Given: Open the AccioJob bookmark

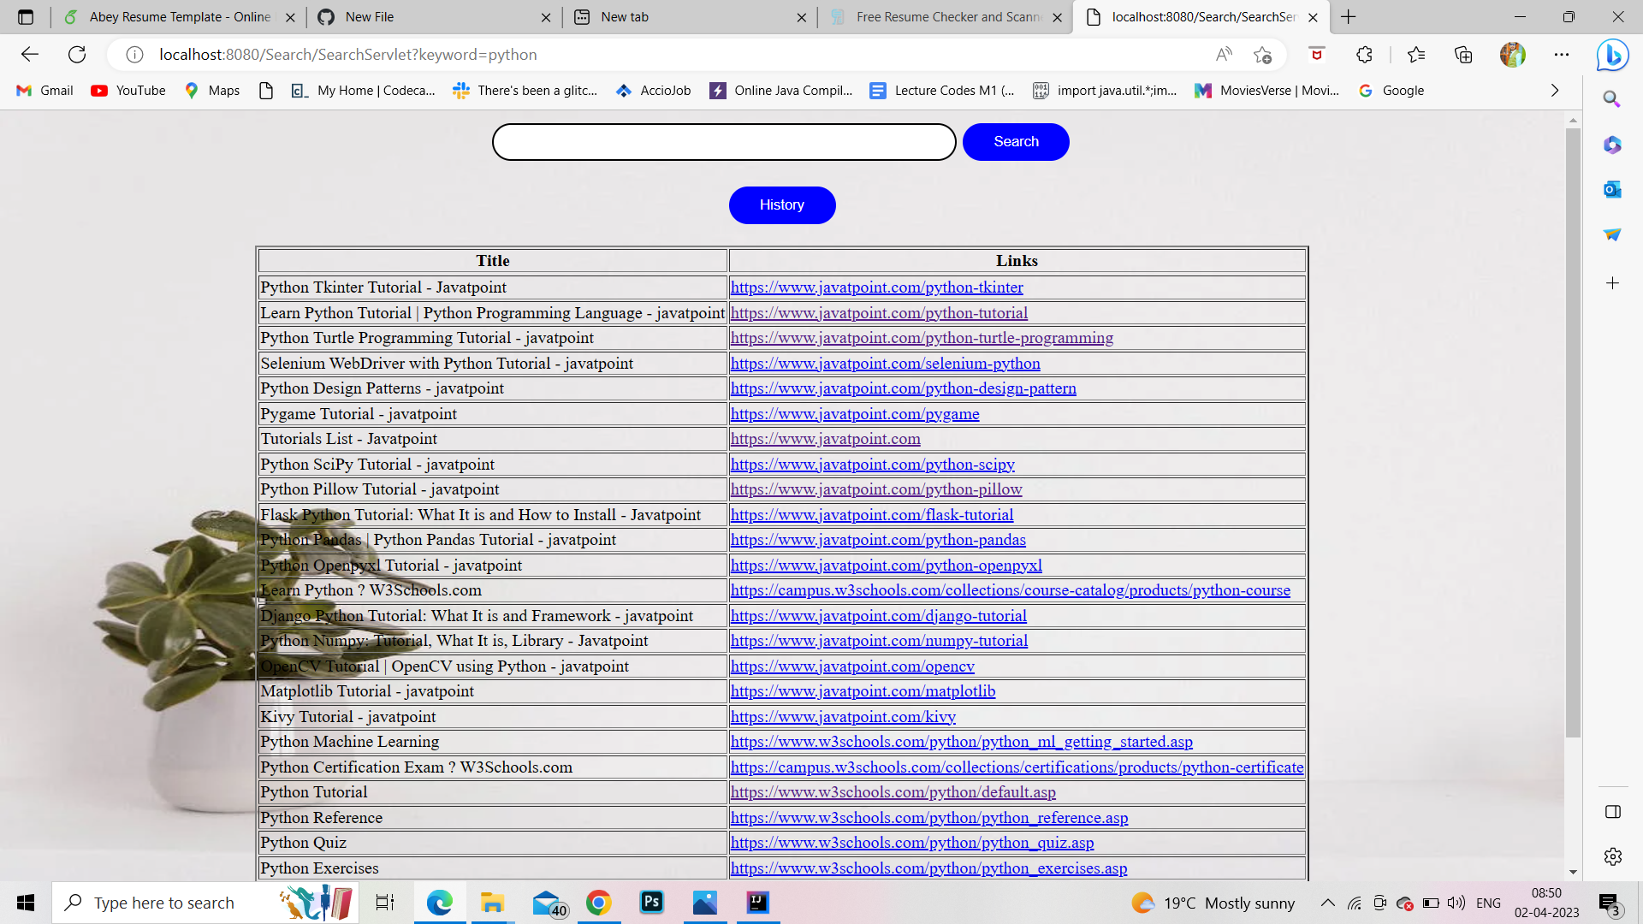Looking at the screenshot, I should coord(654,91).
